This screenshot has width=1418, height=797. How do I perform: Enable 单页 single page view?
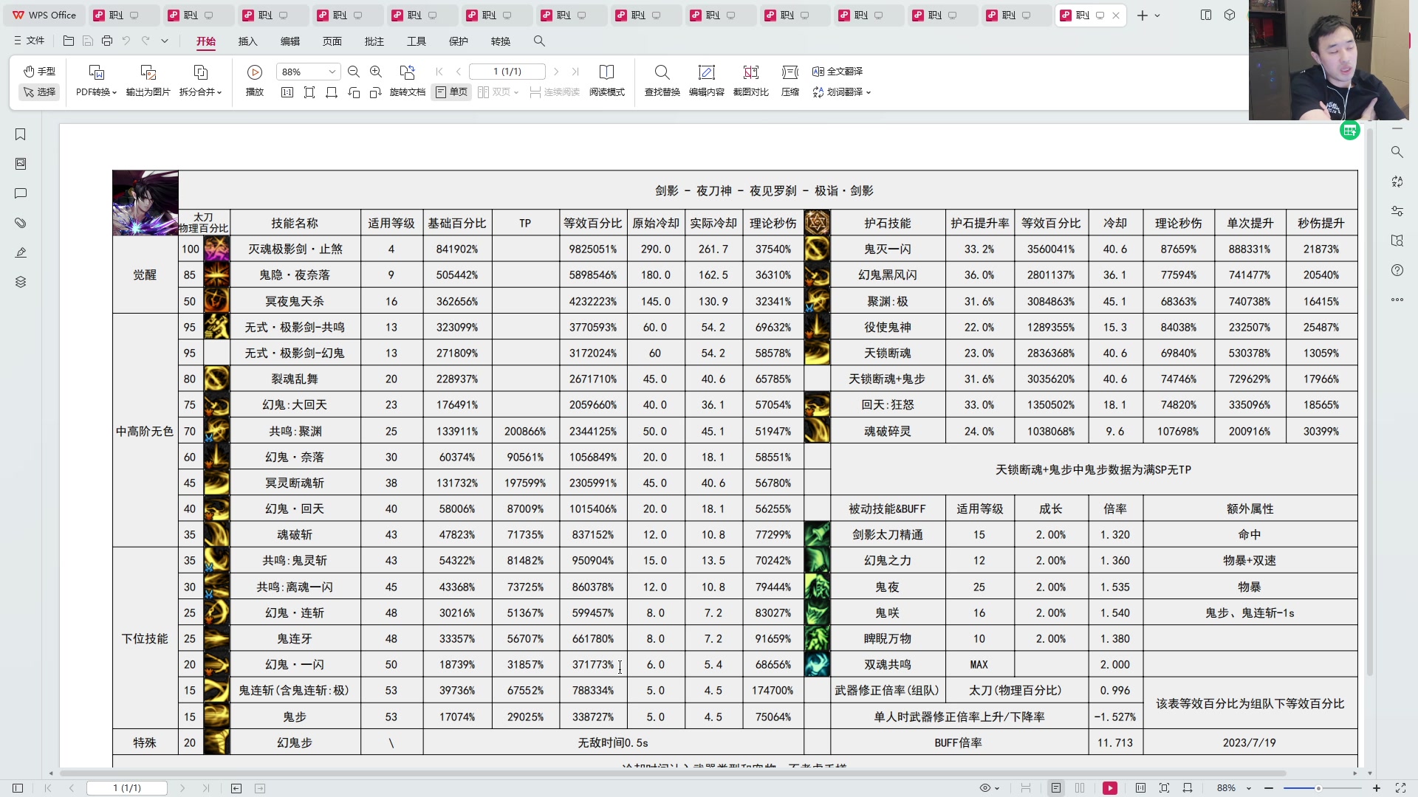pyautogui.click(x=451, y=92)
